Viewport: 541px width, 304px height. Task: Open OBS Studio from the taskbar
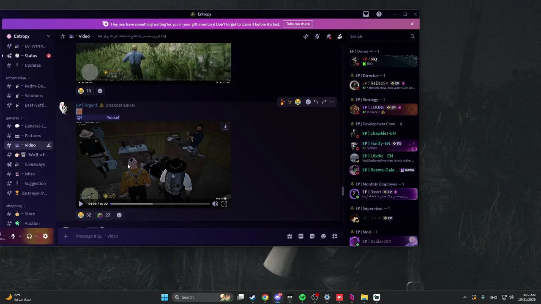[x=314, y=297]
